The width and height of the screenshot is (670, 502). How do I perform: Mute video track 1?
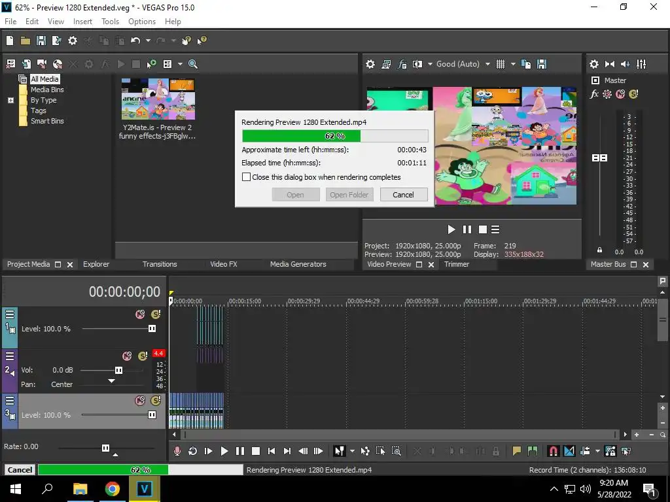(x=140, y=314)
